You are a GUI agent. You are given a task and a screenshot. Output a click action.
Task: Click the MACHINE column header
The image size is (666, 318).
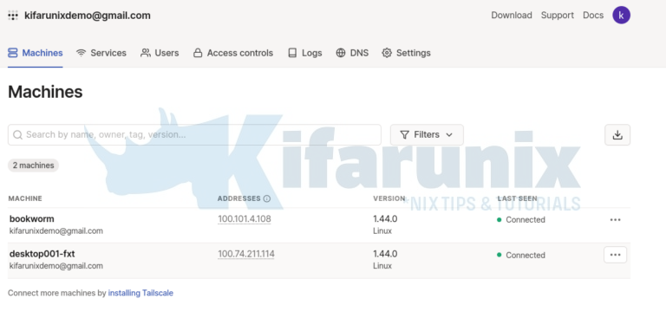pyautogui.click(x=25, y=198)
